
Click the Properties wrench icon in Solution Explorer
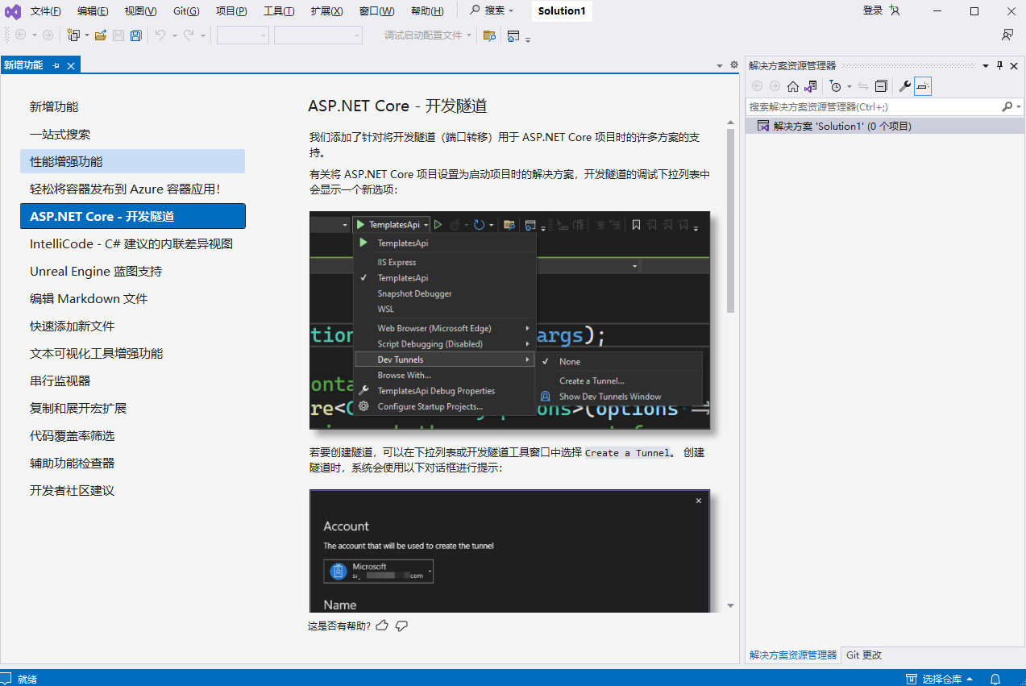[x=906, y=85]
